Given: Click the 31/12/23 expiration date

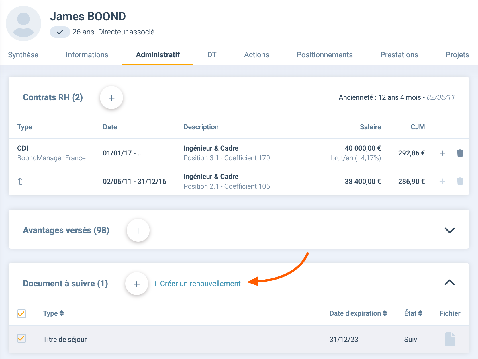Looking at the screenshot, I should pyautogui.click(x=344, y=340).
